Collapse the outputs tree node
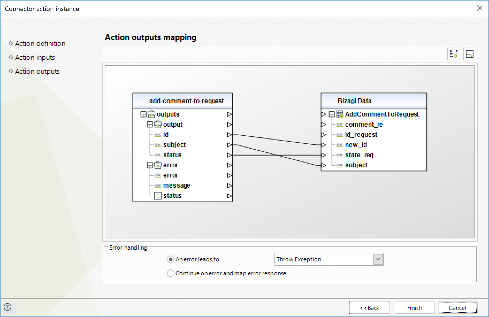 click(x=143, y=114)
